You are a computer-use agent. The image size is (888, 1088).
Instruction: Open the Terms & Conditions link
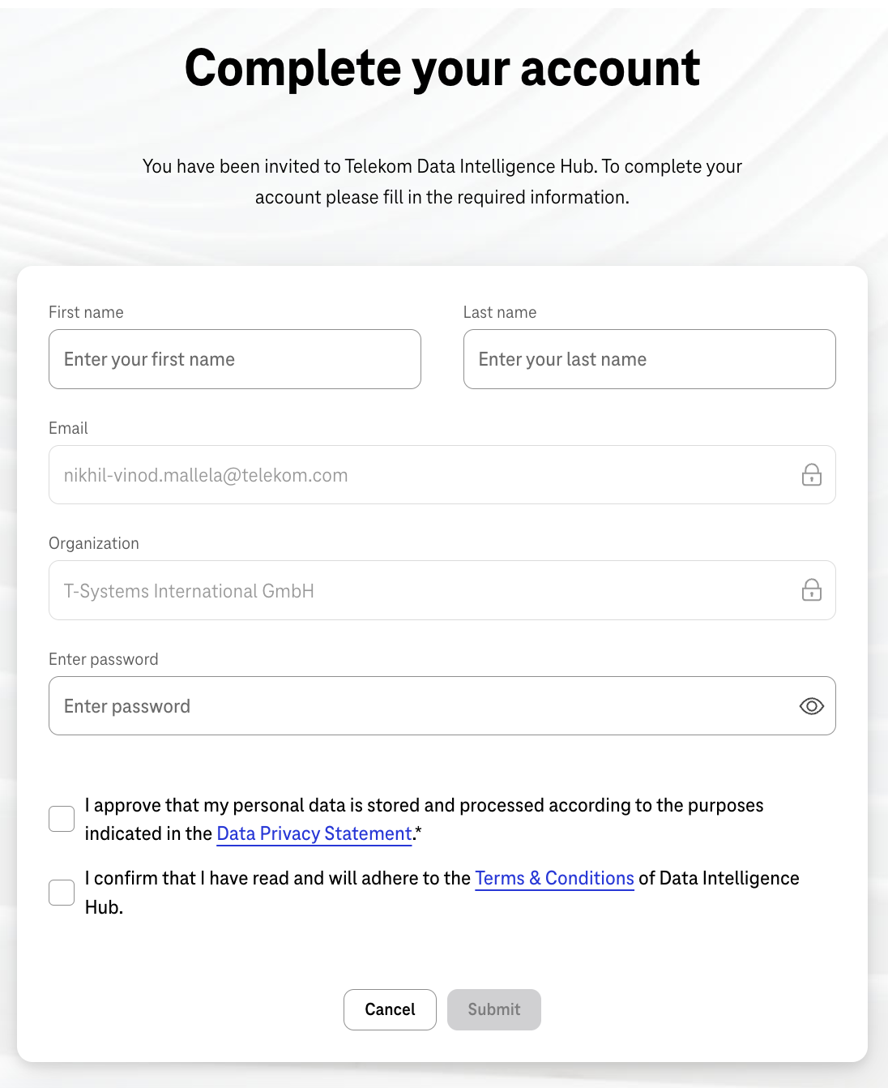[x=554, y=878]
